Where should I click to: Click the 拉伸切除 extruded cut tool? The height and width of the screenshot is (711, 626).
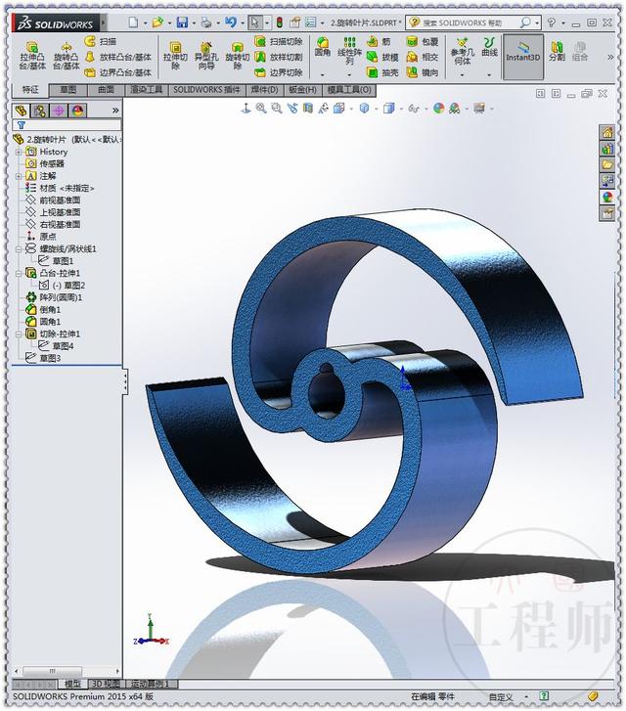(175, 56)
